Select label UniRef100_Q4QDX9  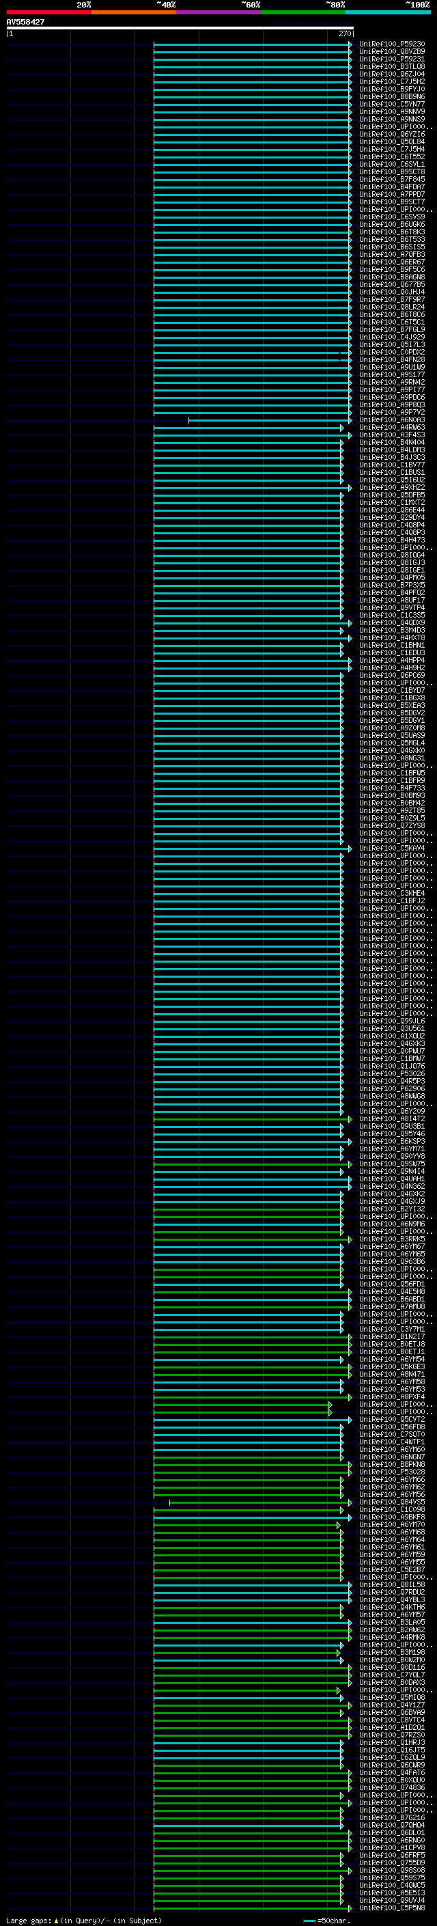(x=392, y=623)
